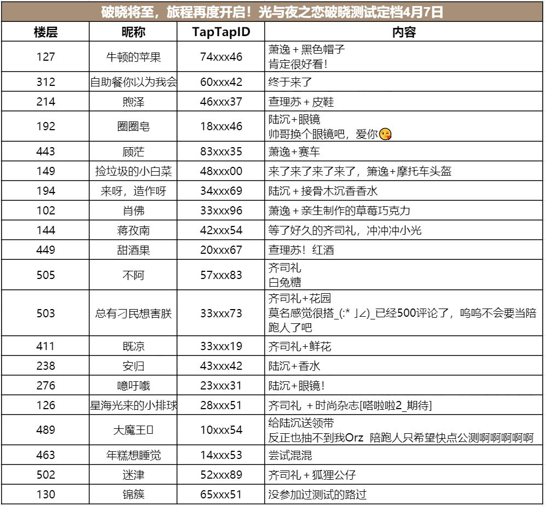This screenshot has height=506, width=545.
Task: Click nickname cell 总有刁民想害朕
Action: [133, 313]
